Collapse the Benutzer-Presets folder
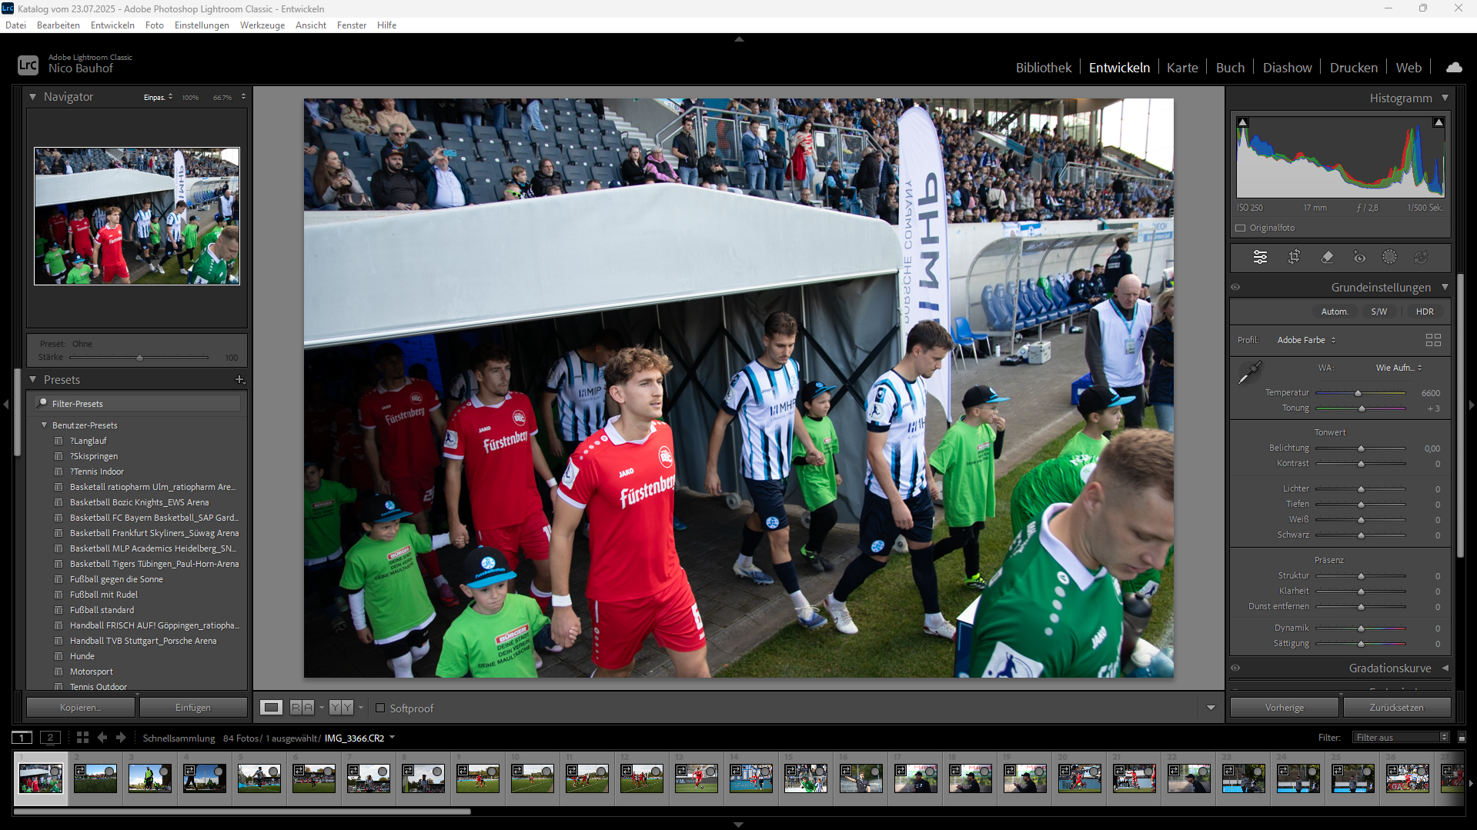The height and width of the screenshot is (830, 1477). click(x=44, y=425)
